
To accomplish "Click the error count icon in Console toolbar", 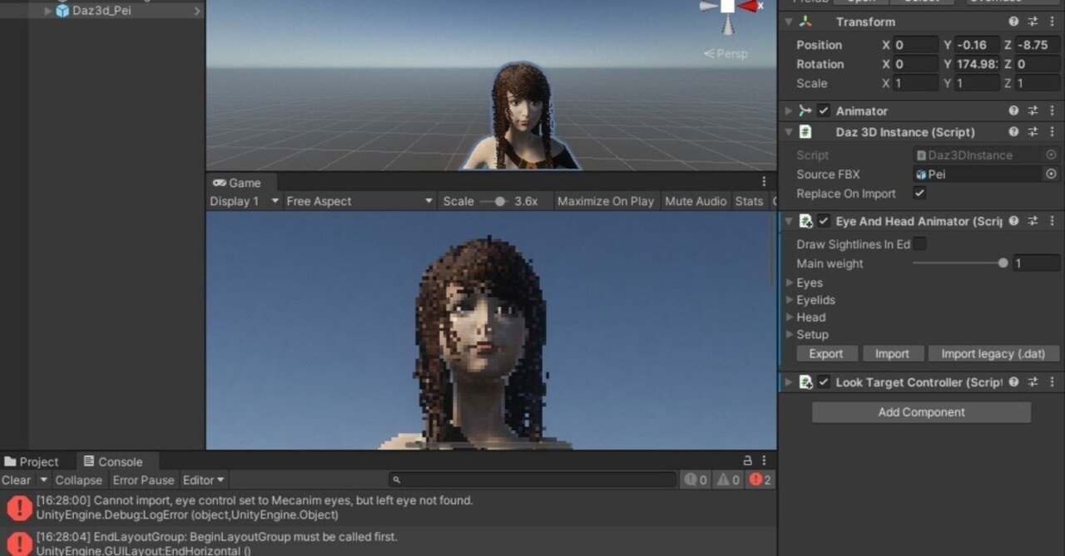I will [x=757, y=480].
